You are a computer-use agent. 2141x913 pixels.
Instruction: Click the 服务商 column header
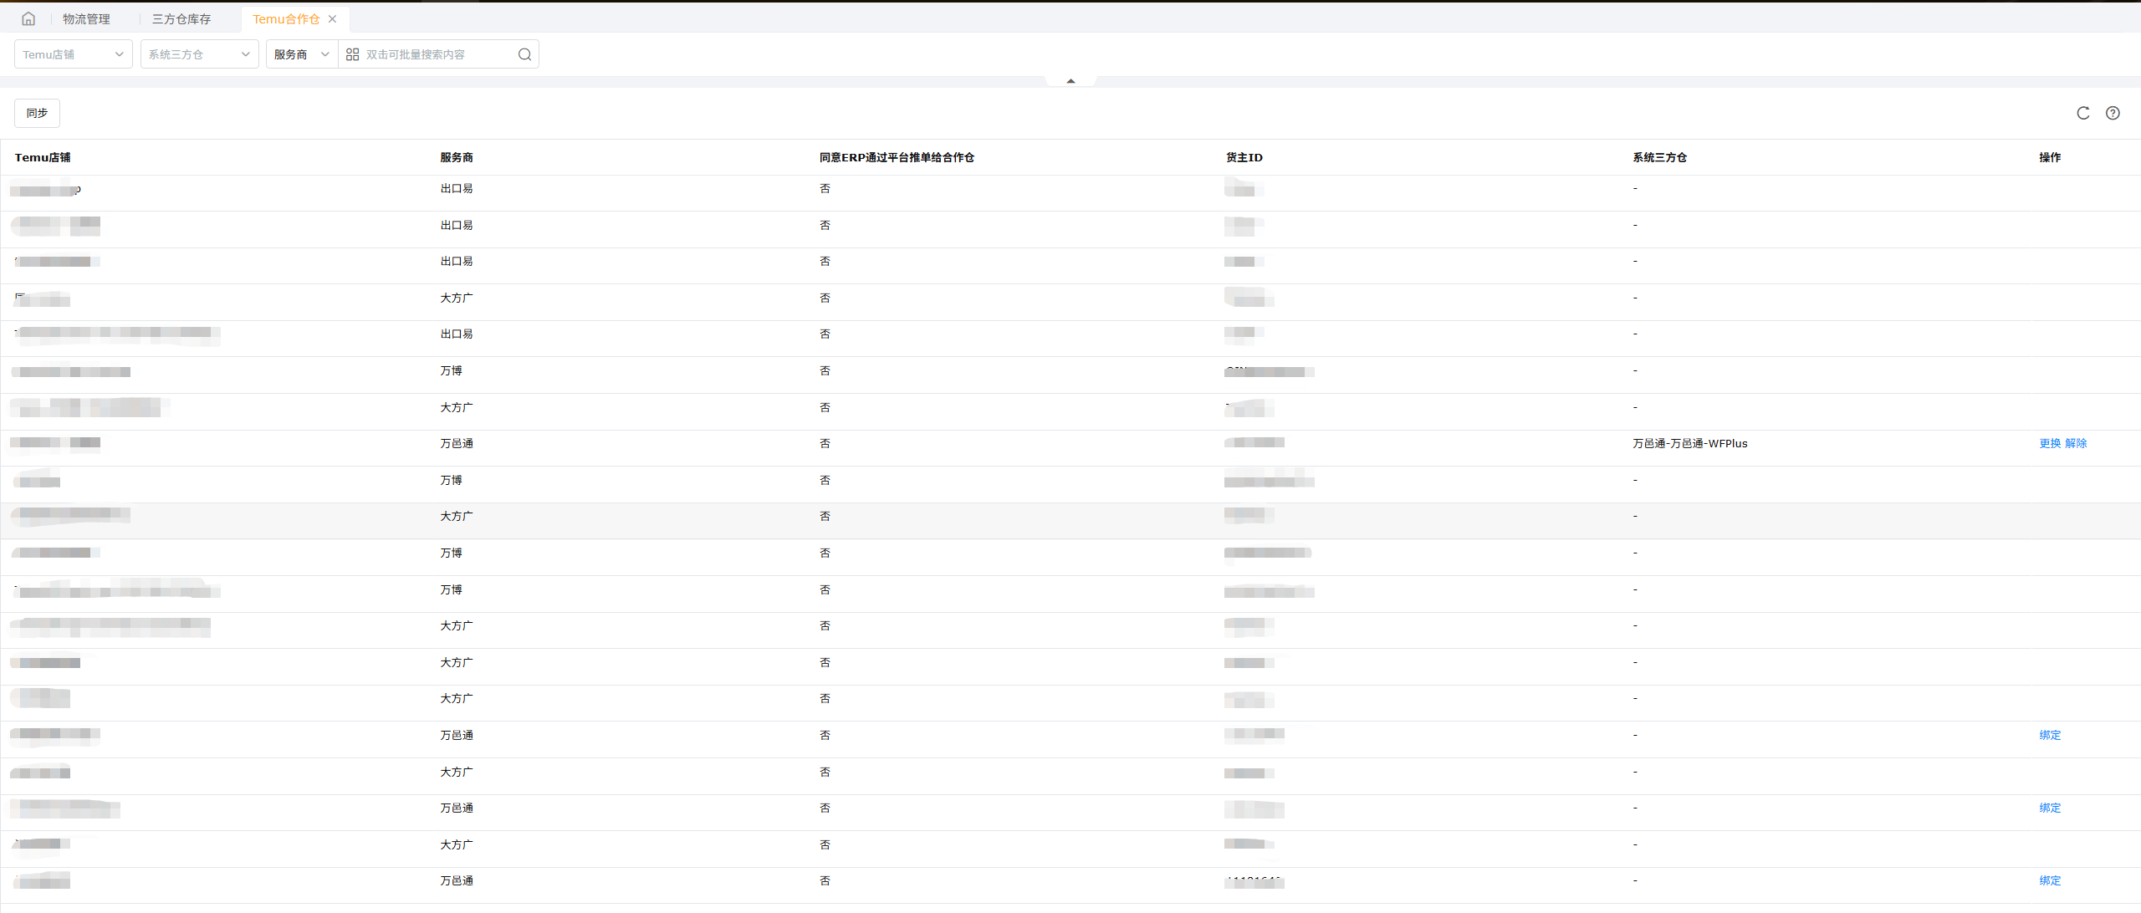(457, 157)
